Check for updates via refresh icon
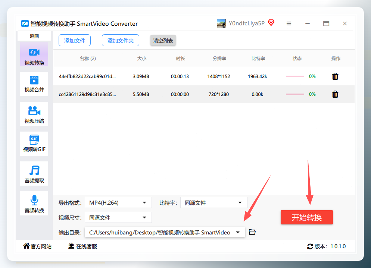This screenshot has width=371, height=268. (310, 246)
